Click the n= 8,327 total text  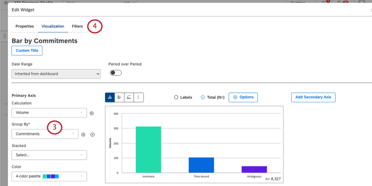[x=272, y=179]
